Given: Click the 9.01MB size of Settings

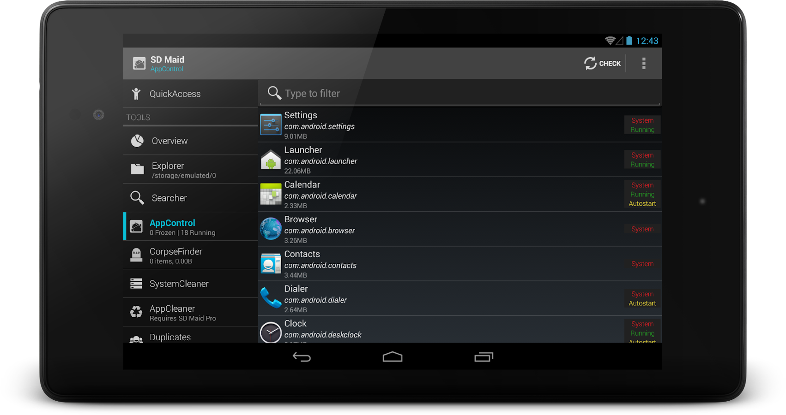Looking at the screenshot, I should coord(296,136).
